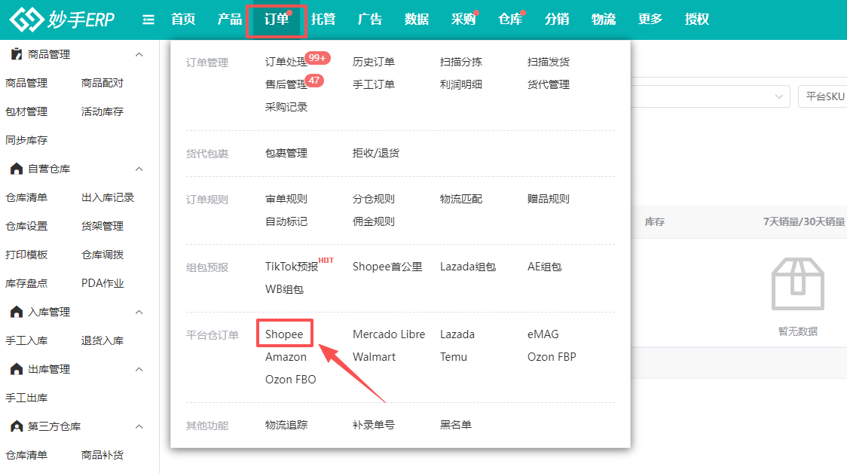This screenshot has height=473, width=847.
Task: Select Lazada under 平台仓订单
Action: [x=457, y=334]
